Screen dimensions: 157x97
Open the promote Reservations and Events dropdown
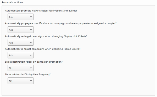tap(21, 17)
